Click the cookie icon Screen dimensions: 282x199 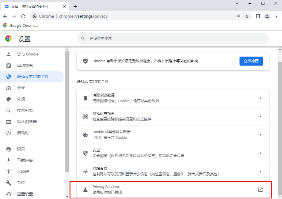coord(85,135)
